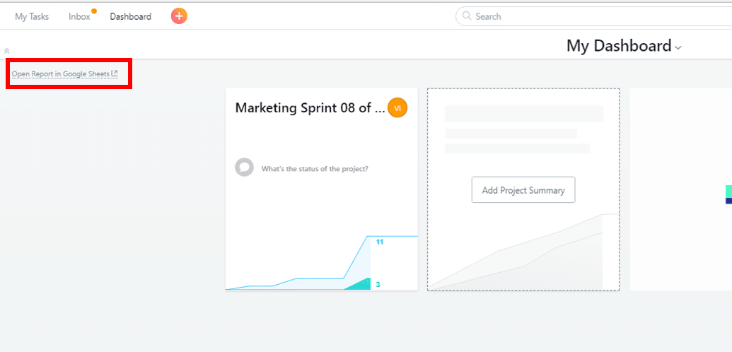The width and height of the screenshot is (732, 352).
Task: Click "What's the status of the project?"
Action: (x=315, y=169)
